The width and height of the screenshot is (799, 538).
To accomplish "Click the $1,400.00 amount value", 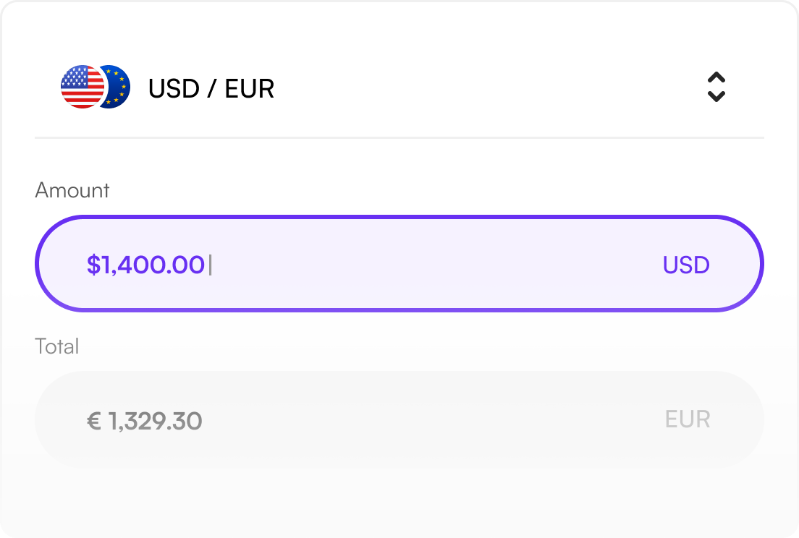I will coord(146,265).
